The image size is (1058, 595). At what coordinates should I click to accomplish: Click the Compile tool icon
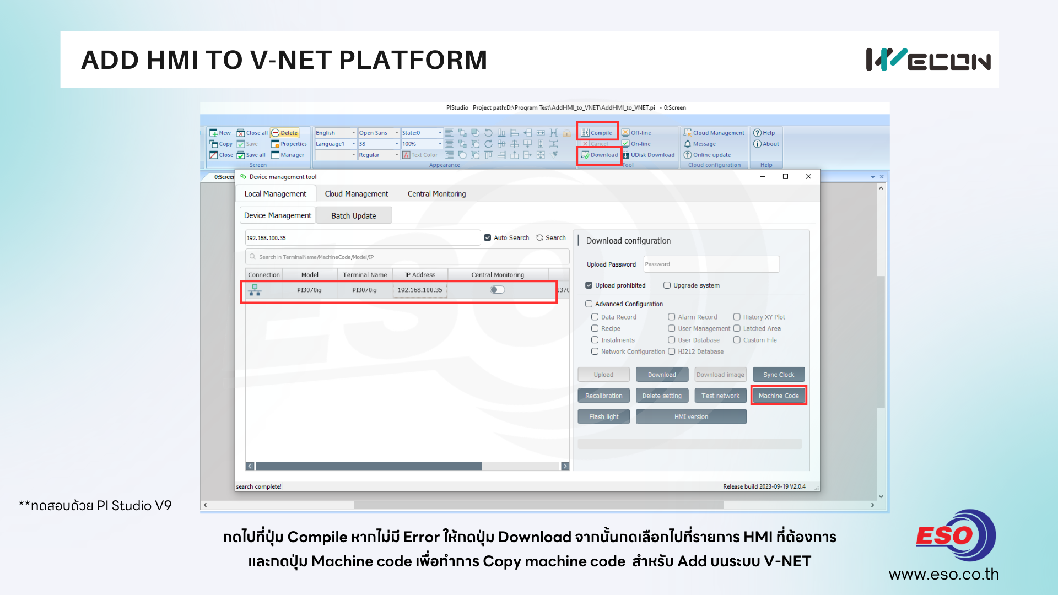click(586, 133)
